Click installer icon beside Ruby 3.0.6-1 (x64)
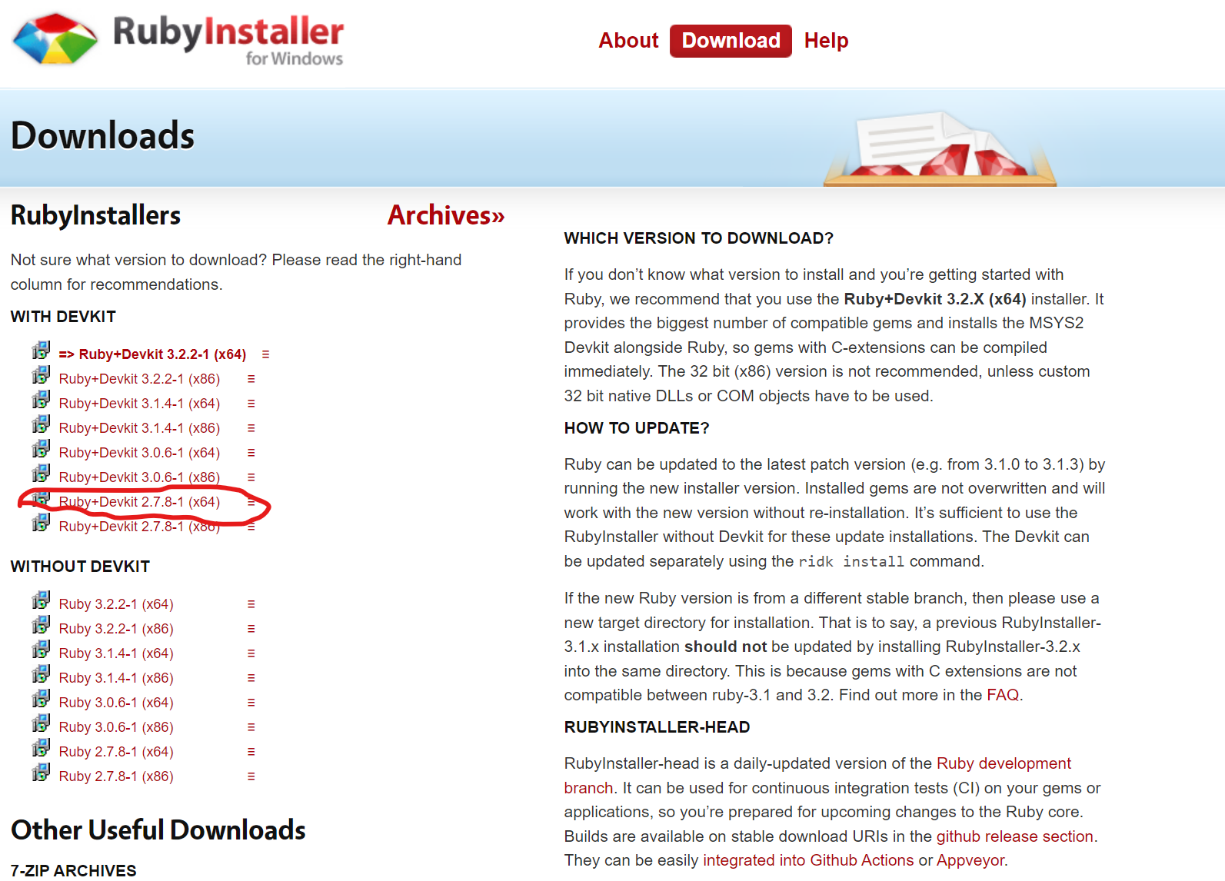The image size is (1225, 881). click(41, 700)
